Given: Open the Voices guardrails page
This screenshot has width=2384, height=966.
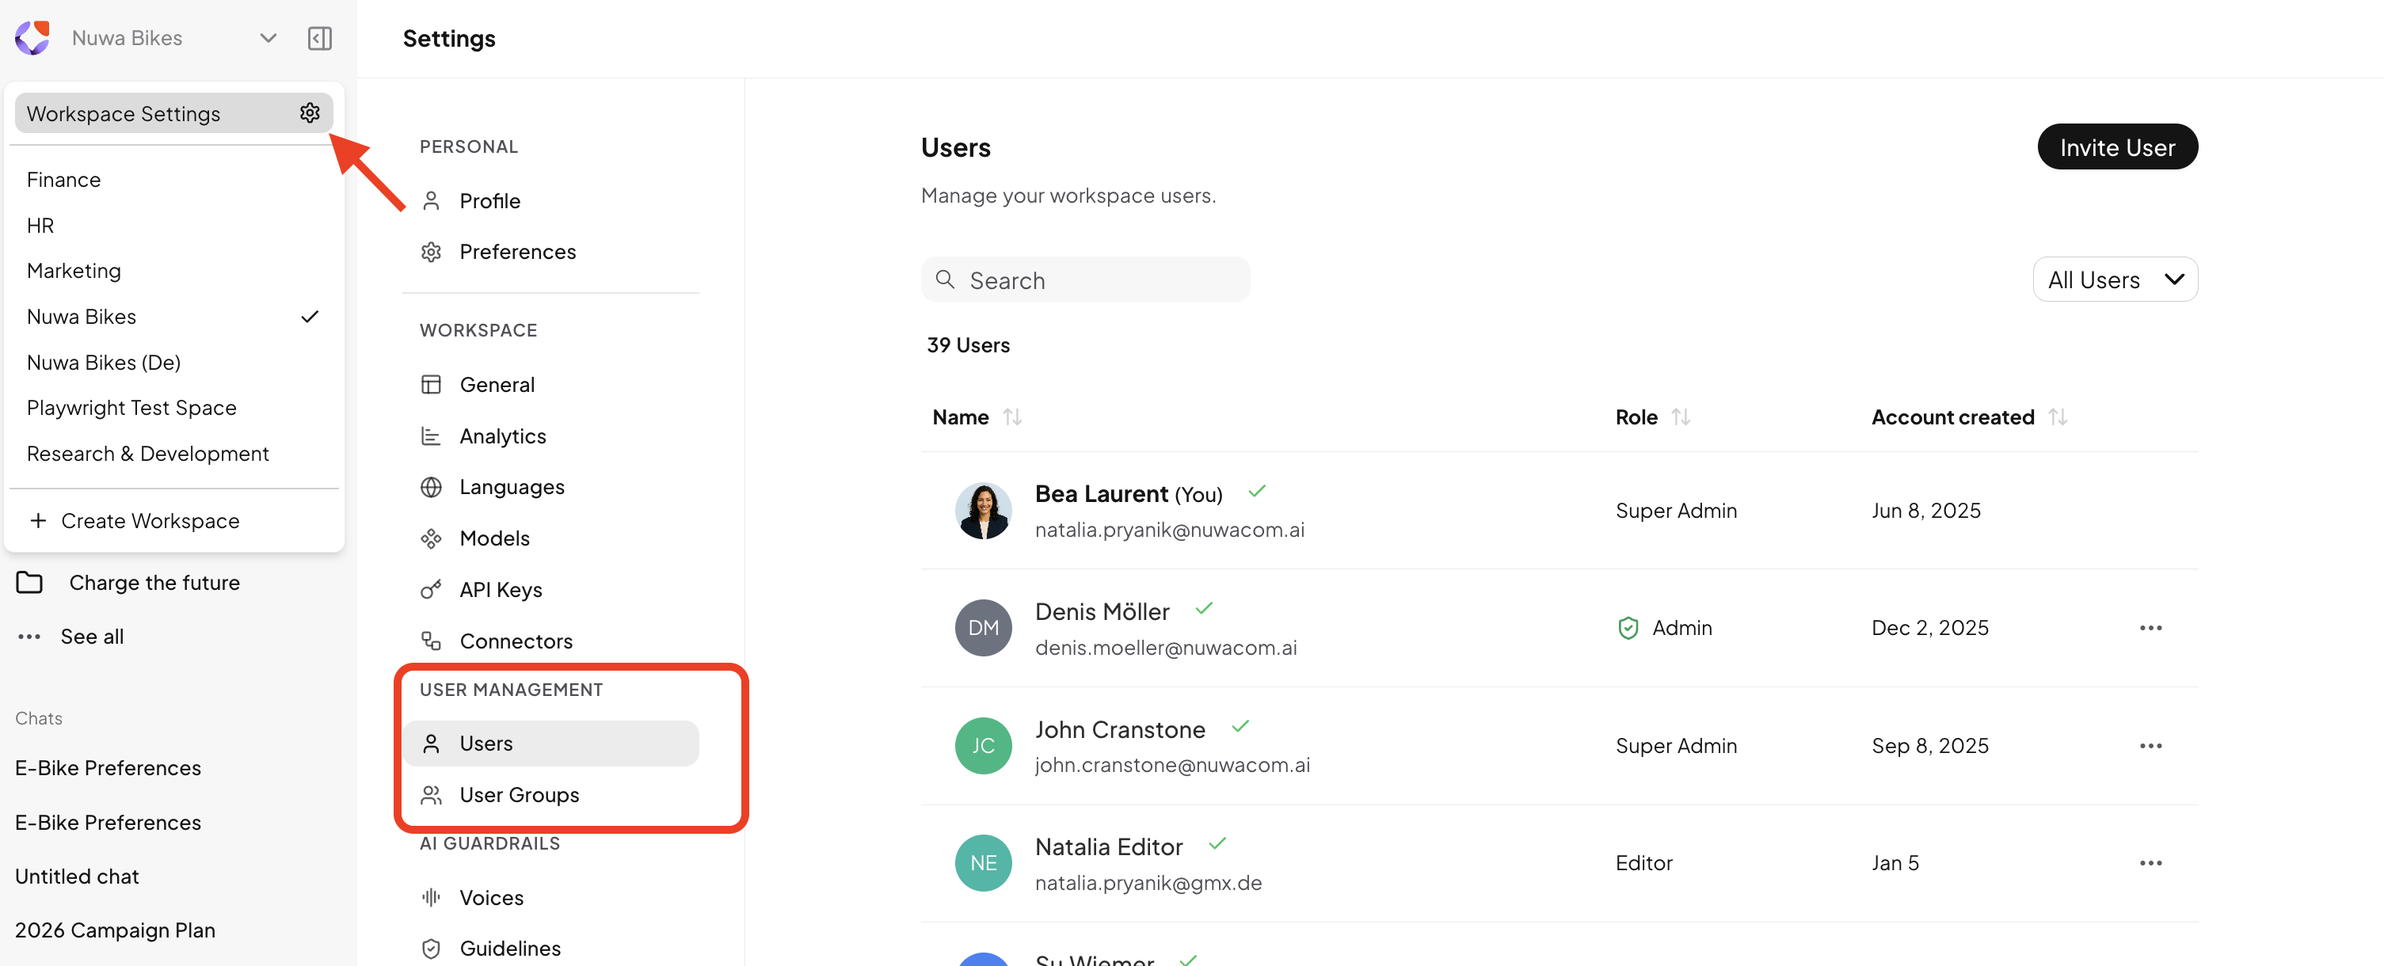Looking at the screenshot, I should (491, 896).
